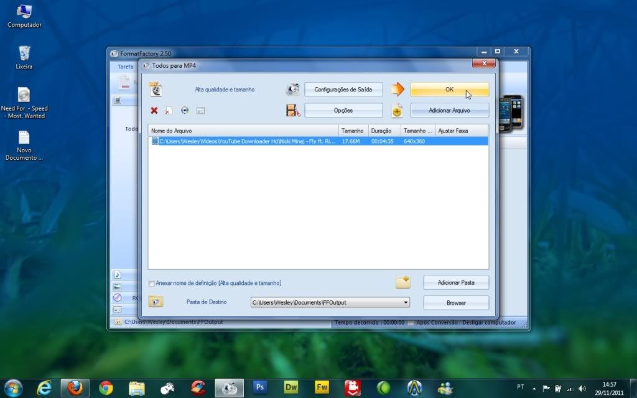Viewport: 637px width, 398px height.
Task: Expand the Pasta de Destino dropdown
Action: pos(406,303)
